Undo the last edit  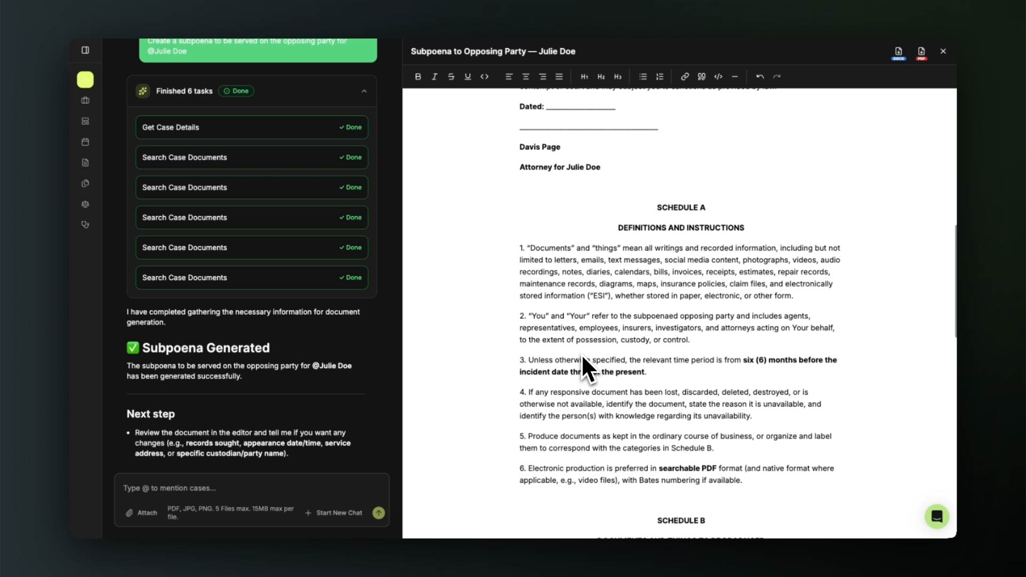(760, 76)
